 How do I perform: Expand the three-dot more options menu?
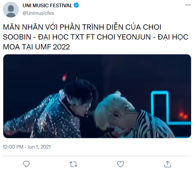click(x=188, y=5)
